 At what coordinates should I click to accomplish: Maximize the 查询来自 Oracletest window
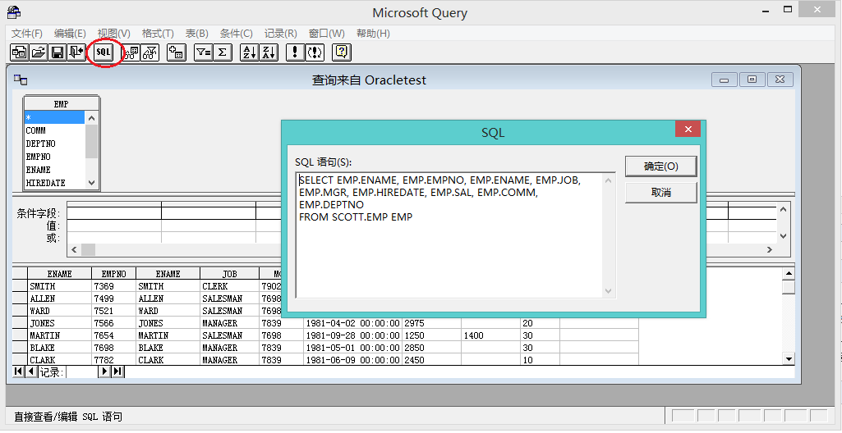coord(752,80)
